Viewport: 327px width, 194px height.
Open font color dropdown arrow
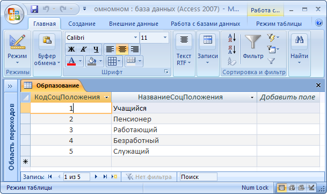pos(81,61)
